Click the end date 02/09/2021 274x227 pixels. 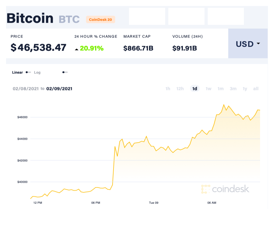click(59, 89)
